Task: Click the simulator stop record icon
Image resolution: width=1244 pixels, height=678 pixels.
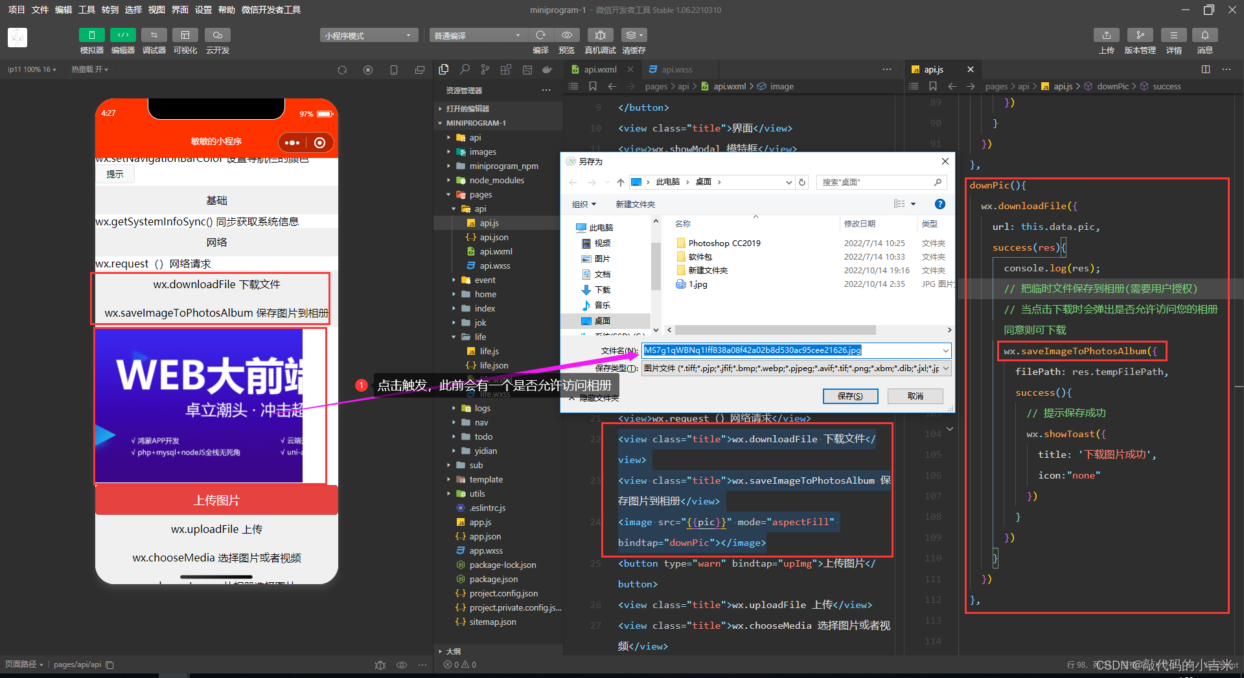Action: click(x=368, y=70)
